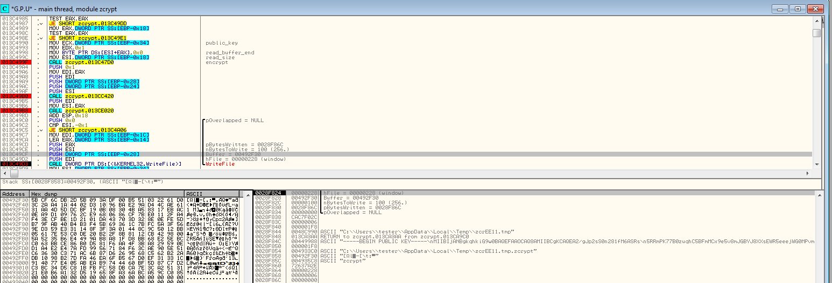Viewport: 832px width, 283px height.
Task: Click the CPU window icon in title bar
Action: (x=5, y=9)
